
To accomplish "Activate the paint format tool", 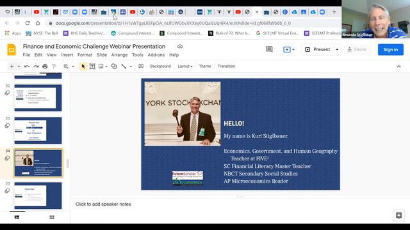I will [54, 66].
